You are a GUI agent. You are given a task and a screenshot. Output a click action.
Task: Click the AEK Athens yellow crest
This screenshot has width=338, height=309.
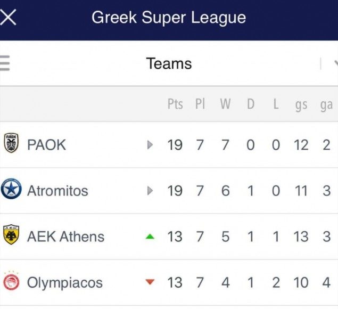(x=11, y=236)
